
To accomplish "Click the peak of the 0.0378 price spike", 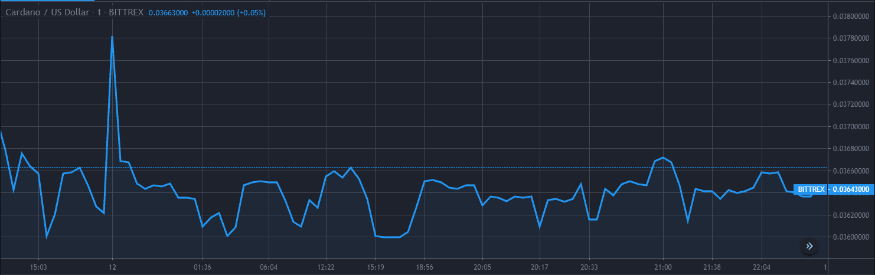I will [x=112, y=37].
